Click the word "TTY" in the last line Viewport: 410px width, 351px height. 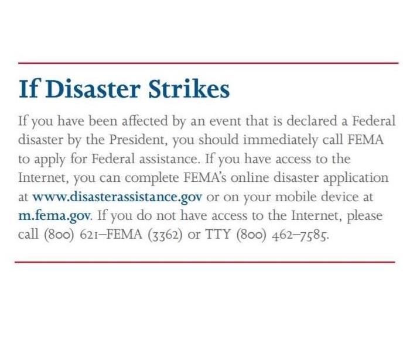click(x=217, y=234)
